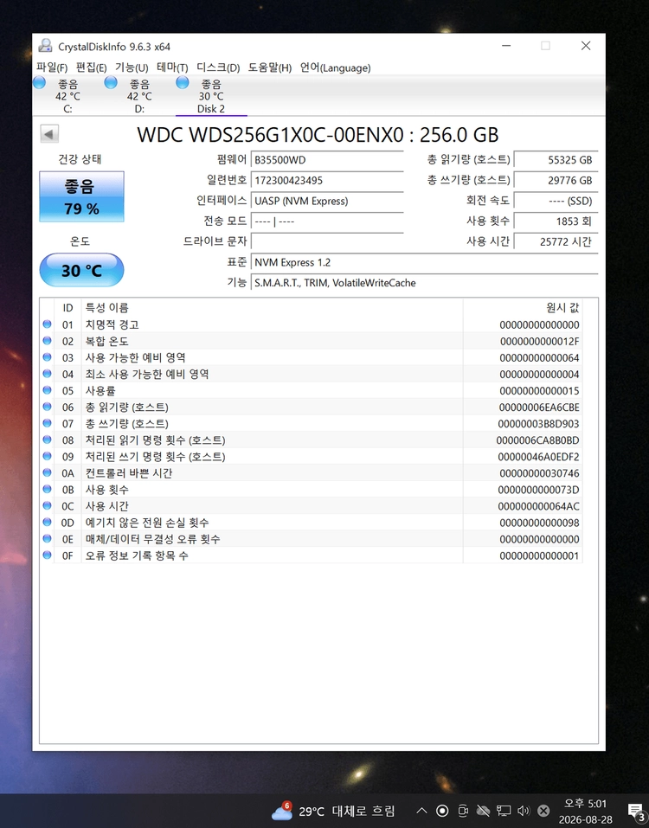Open the volume speaker tray icon
649x828 pixels.
coord(524,811)
